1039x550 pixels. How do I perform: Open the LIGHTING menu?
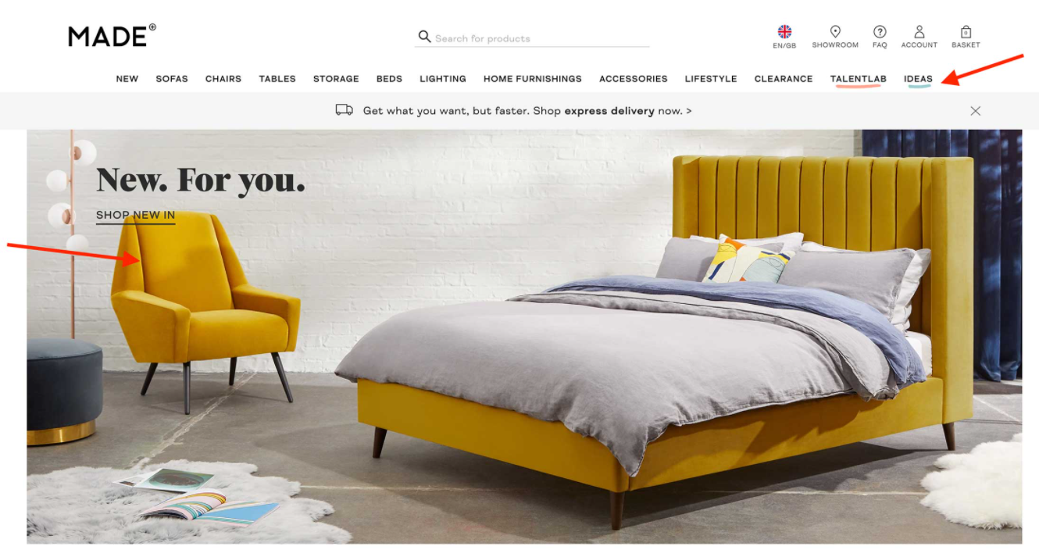(x=443, y=79)
